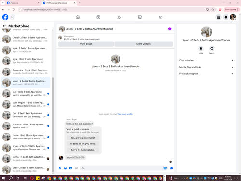Viewport: 241px width, 181px height.
Task: Open Opera browser from taskbar
Action: pos(32,178)
